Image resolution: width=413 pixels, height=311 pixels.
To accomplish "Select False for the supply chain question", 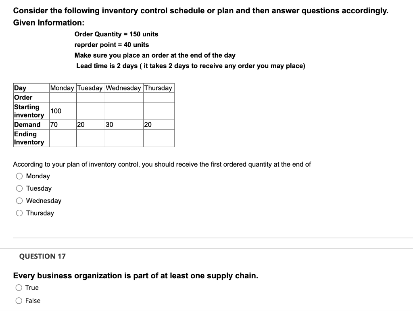I will (19, 300).
